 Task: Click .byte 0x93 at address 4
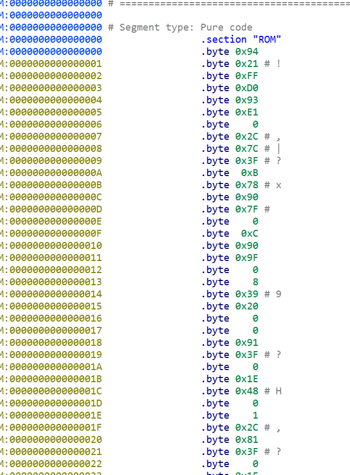229,100
